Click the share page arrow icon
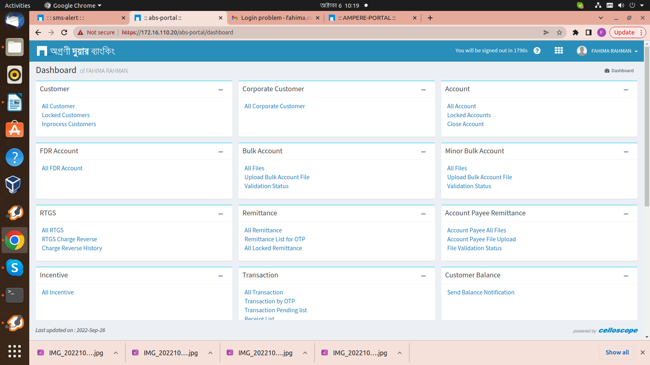Screen dimensions: 650x365 546,32
